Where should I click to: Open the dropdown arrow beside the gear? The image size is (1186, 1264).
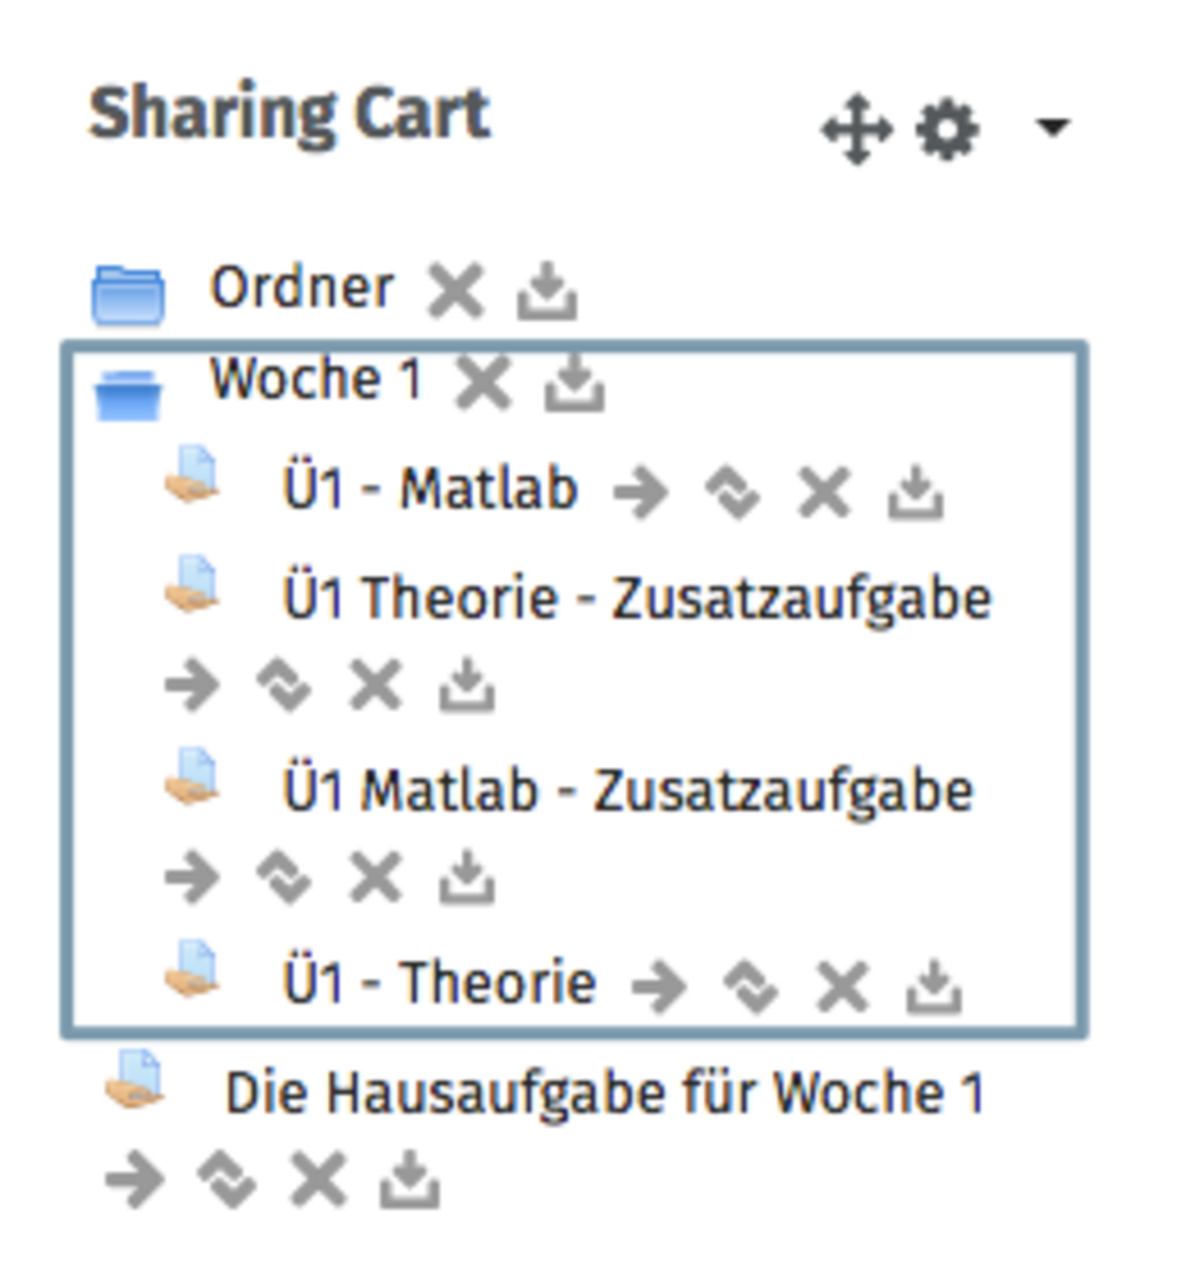click(x=1051, y=127)
